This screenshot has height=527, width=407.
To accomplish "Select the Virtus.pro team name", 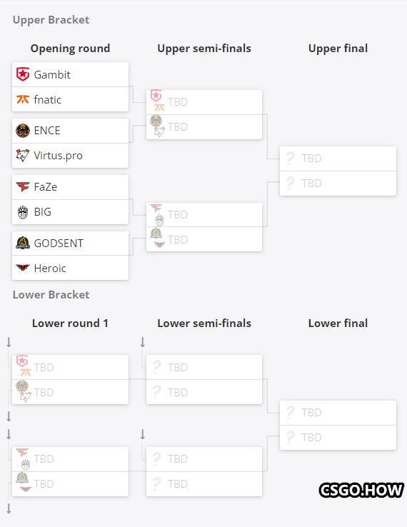I will (58, 156).
